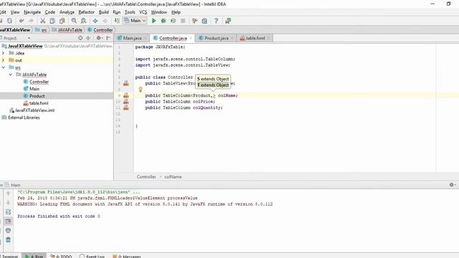The image size is (459, 258).
Task: Close the Controller.java tab
Action: 191,38
